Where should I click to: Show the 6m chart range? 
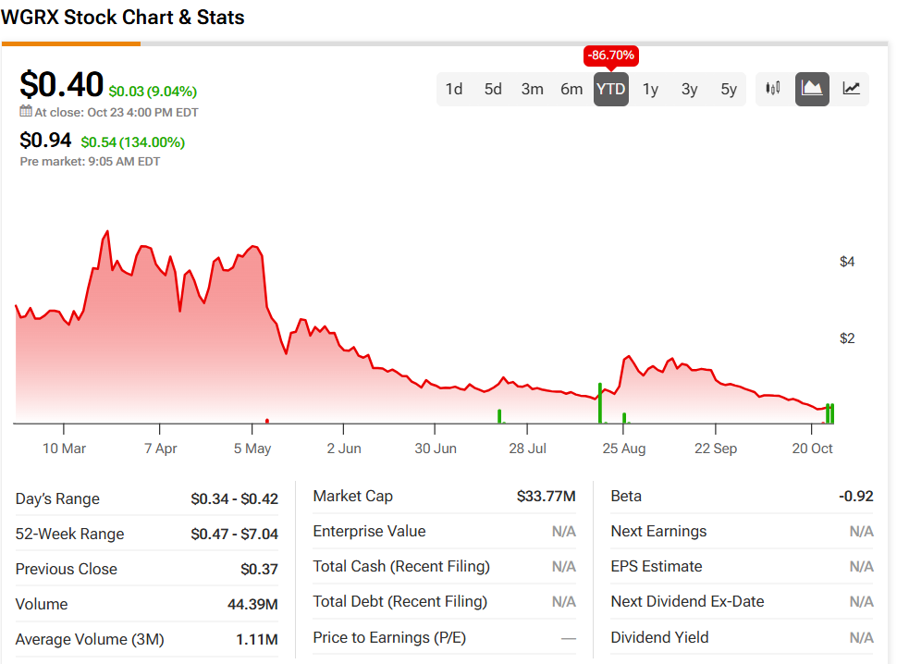[x=571, y=89]
